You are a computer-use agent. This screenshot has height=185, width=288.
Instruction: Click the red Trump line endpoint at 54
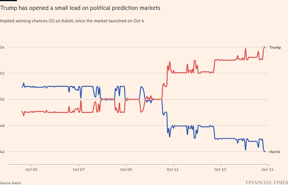[264, 47]
